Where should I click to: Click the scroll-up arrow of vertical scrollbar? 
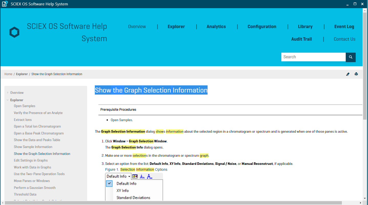tap(365, 10)
